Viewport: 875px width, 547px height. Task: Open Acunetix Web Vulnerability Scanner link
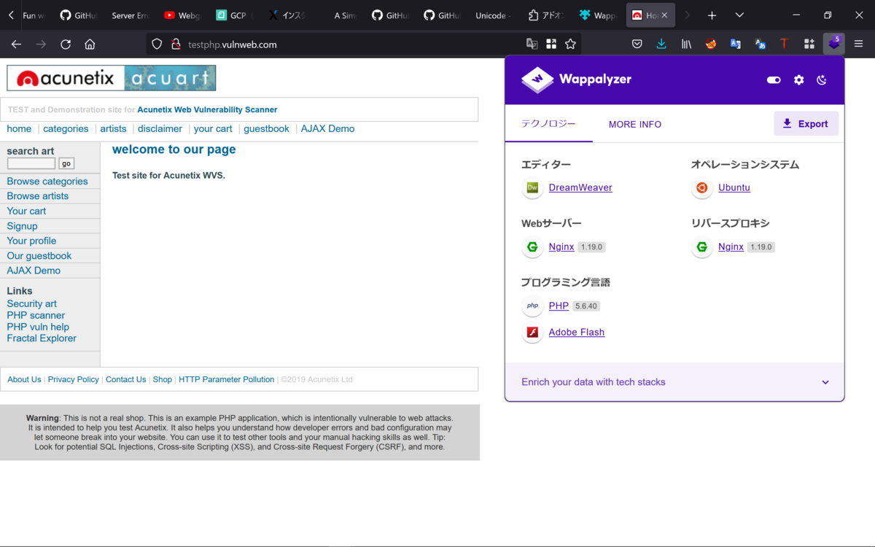pos(207,109)
